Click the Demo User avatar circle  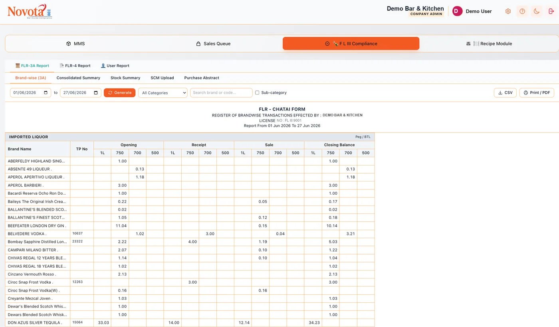pyautogui.click(x=457, y=11)
